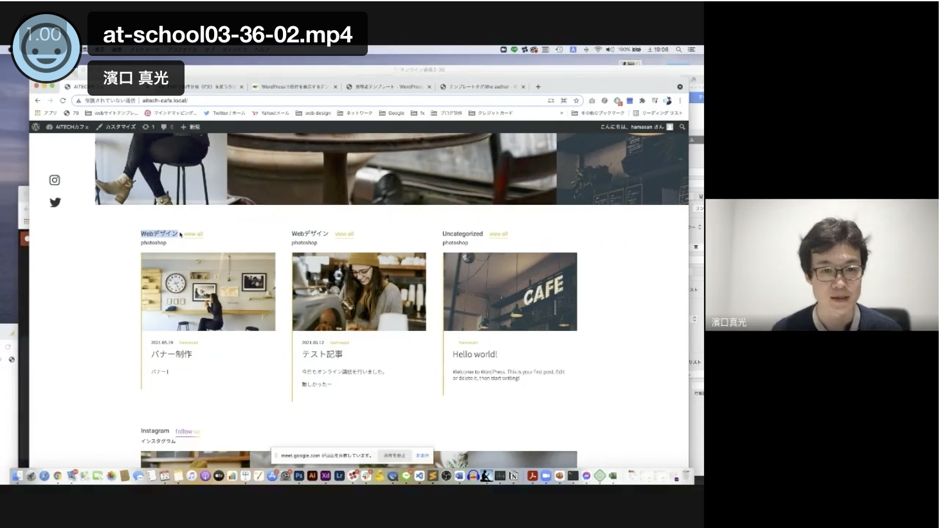Open the Instagram sidebar icon
940x528 pixels.
pyautogui.click(x=55, y=180)
